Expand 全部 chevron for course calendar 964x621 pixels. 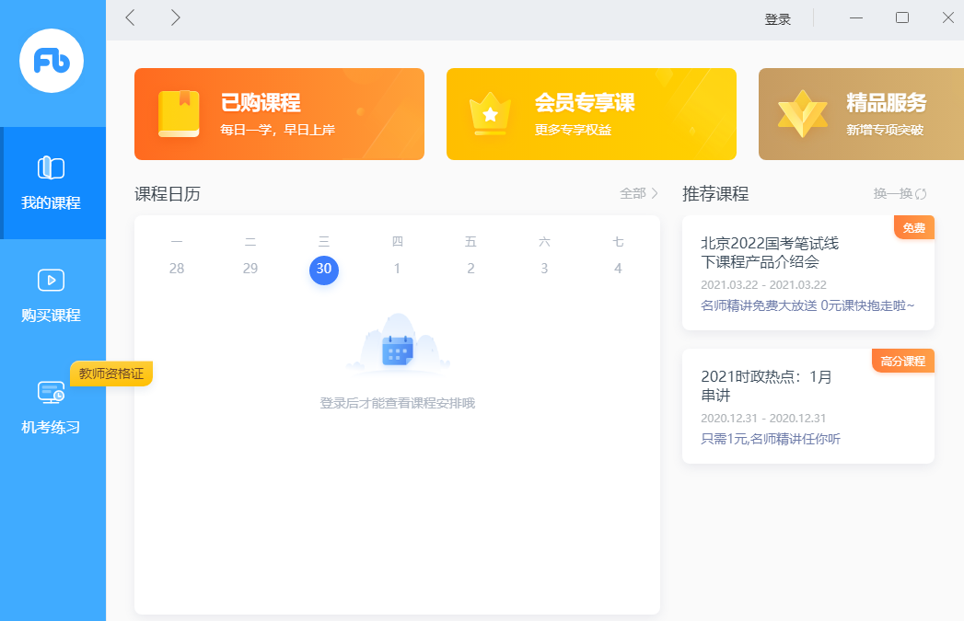655,193
